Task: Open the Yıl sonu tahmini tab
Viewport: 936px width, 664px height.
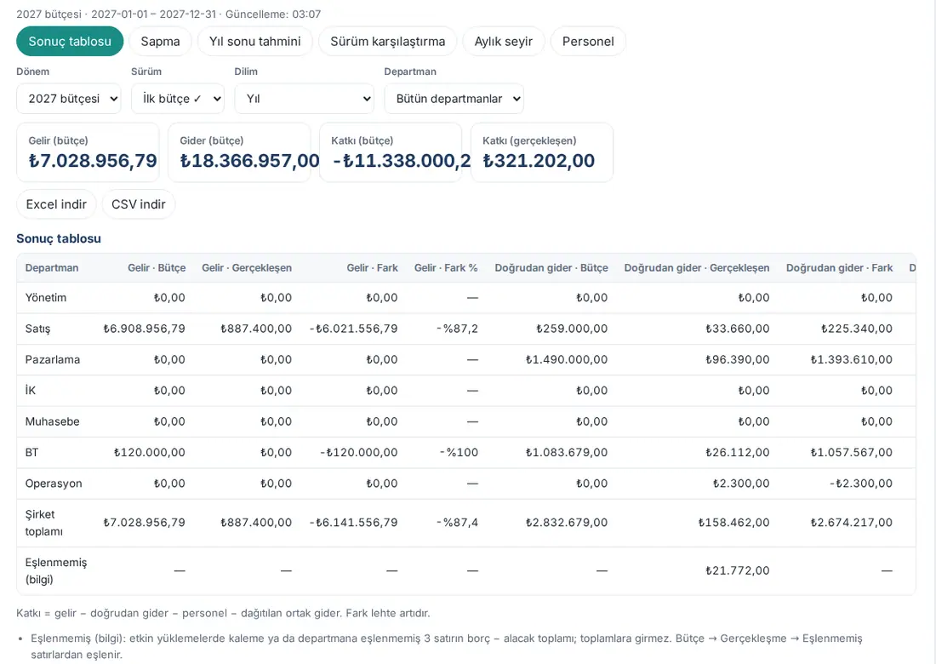Action: 255,41
